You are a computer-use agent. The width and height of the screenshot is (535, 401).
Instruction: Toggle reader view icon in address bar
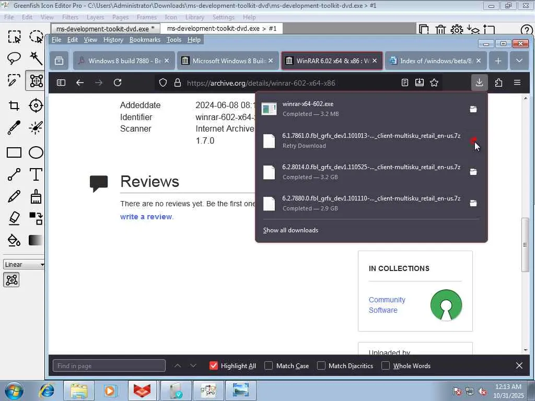[x=405, y=82]
